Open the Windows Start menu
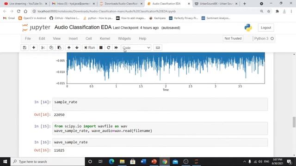 5,162
